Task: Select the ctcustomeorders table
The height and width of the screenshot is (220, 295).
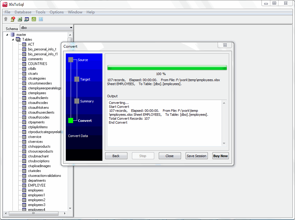Action: tap(40, 83)
